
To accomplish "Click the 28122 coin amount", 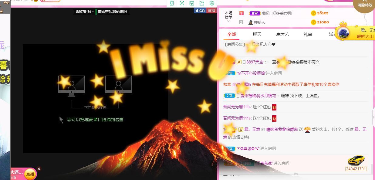I will tap(323, 13).
